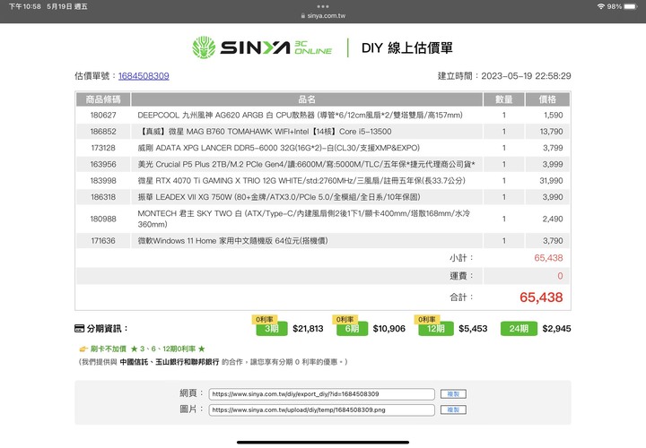646x448 pixels.
Task: Tap the Wi-Fi status icon
Action: click(x=600, y=6)
